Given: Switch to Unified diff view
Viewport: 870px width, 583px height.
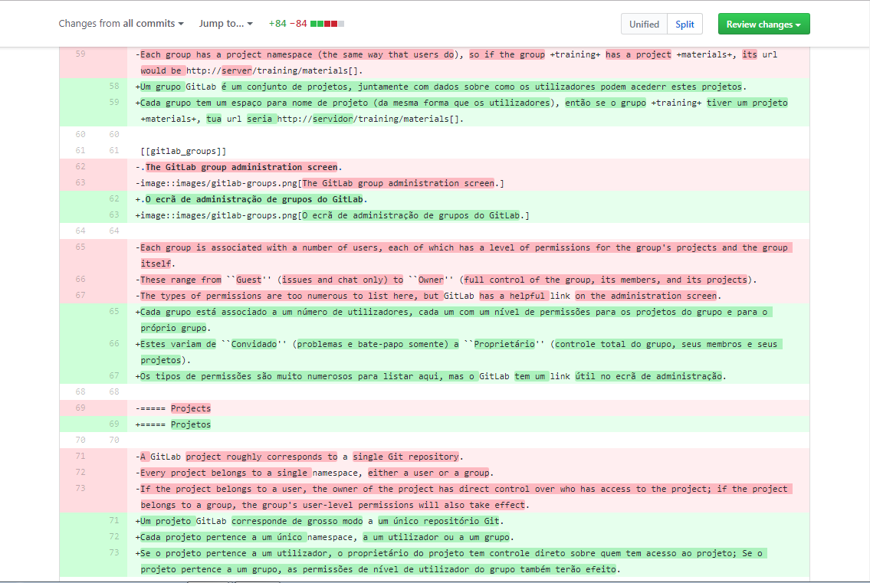Looking at the screenshot, I should coord(644,24).
